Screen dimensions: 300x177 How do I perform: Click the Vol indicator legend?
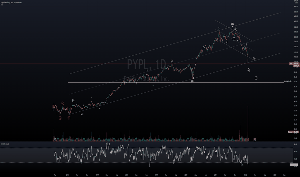pos(2,5)
